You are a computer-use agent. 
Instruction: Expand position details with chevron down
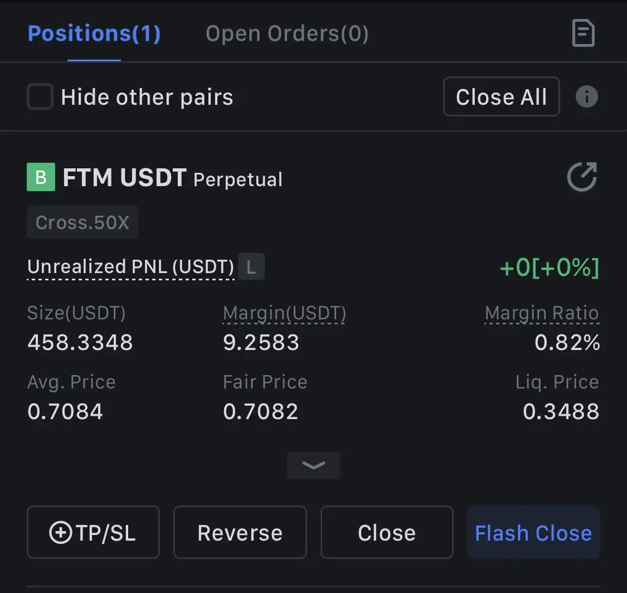point(313,465)
